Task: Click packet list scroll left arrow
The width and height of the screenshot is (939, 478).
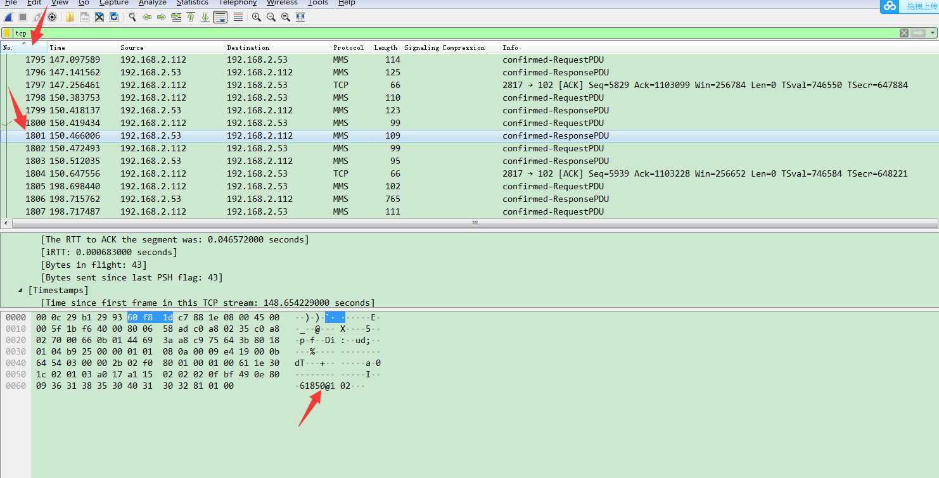Action: point(6,223)
